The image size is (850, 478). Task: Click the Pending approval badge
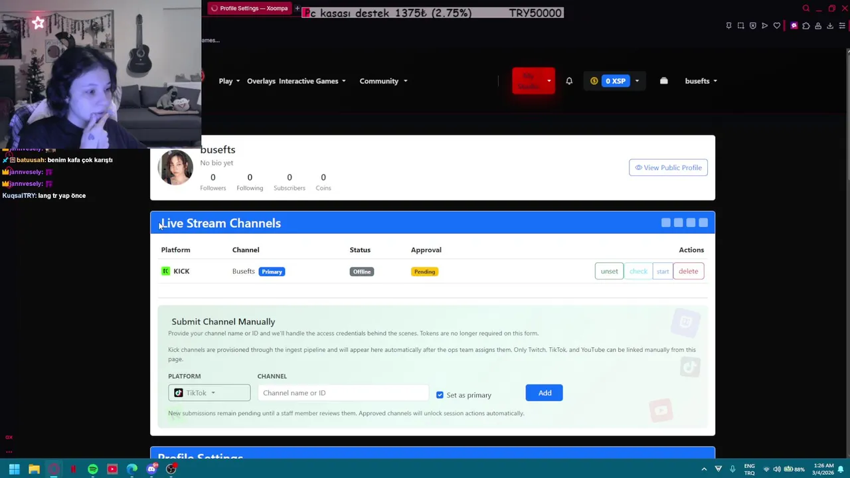pos(424,272)
